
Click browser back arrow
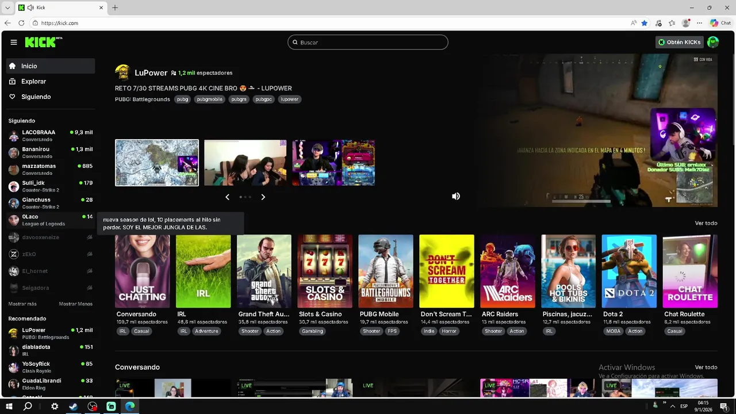[7, 23]
